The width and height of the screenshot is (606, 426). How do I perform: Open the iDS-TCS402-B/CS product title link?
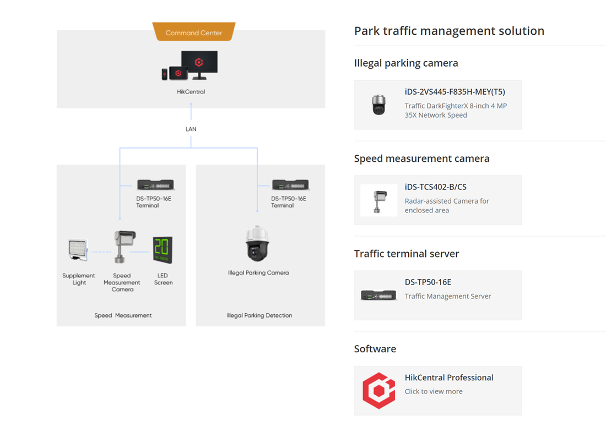(435, 187)
